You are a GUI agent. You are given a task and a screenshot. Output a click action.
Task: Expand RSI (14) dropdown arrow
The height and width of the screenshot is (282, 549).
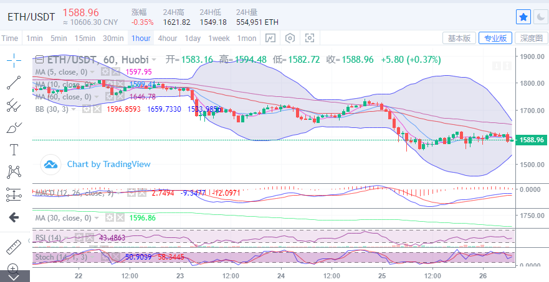click(x=67, y=238)
